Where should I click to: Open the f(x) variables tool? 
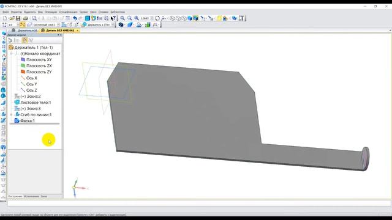point(99,18)
